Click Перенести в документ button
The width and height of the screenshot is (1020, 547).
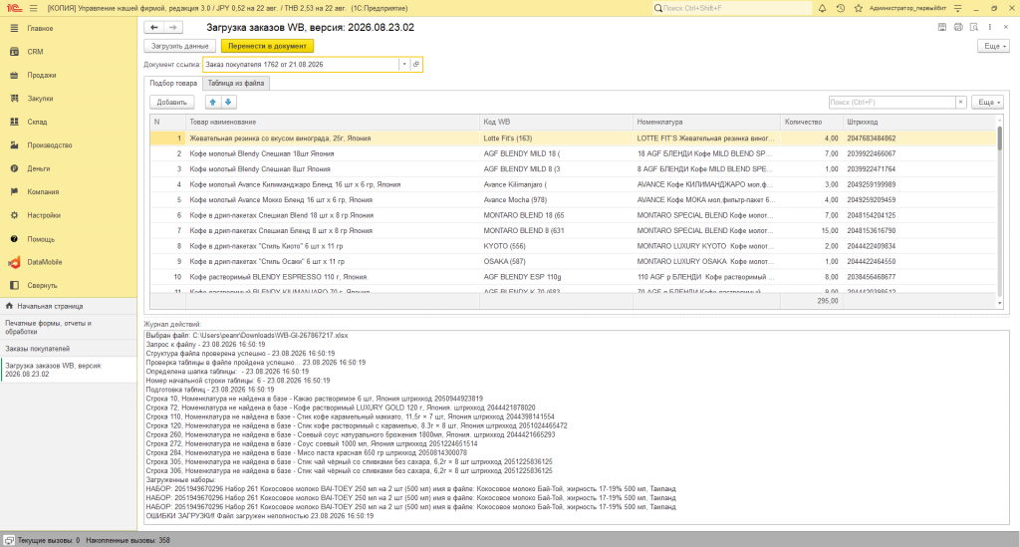pyautogui.click(x=267, y=46)
